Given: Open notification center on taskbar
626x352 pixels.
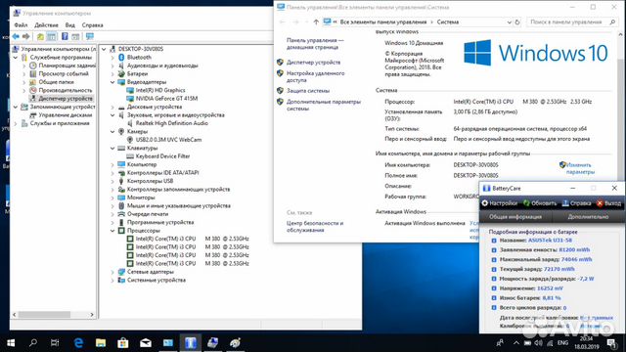Looking at the screenshot, I should (x=611, y=343).
